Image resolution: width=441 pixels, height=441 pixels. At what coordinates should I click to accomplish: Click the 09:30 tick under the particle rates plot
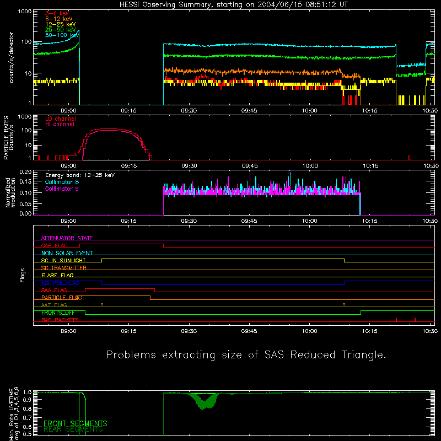coord(189,166)
